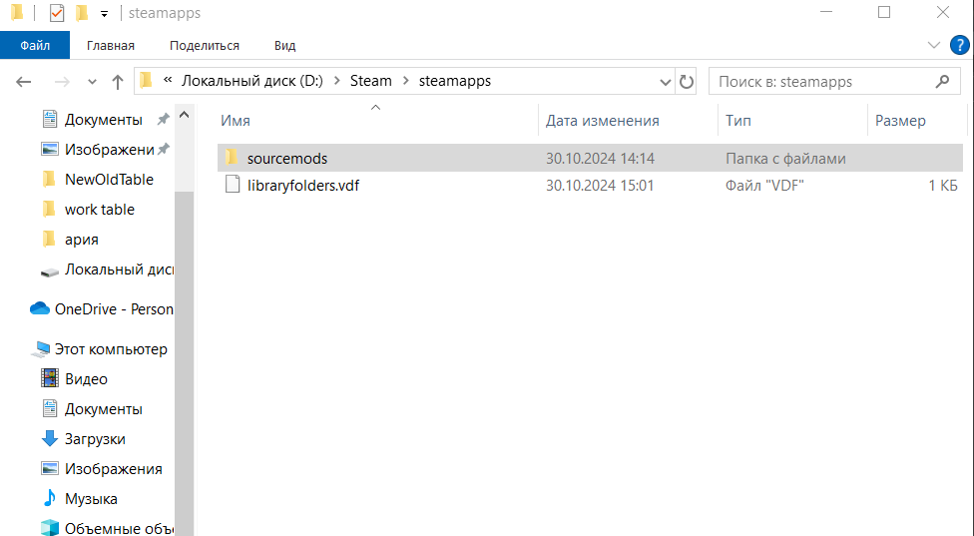The image size is (974, 536).
Task: Click the Загрузки download arrow icon
Action: tap(50, 438)
